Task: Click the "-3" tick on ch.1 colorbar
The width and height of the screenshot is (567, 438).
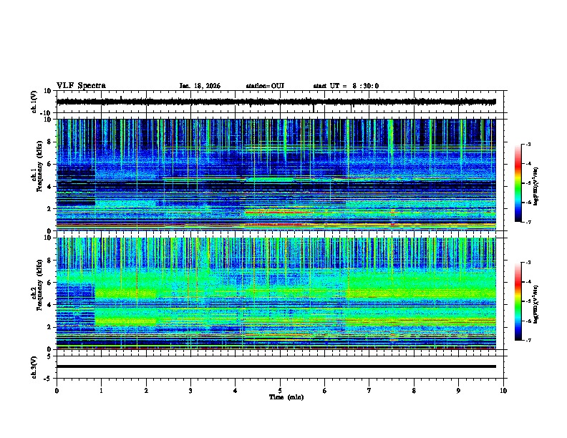Action: pyautogui.click(x=528, y=145)
